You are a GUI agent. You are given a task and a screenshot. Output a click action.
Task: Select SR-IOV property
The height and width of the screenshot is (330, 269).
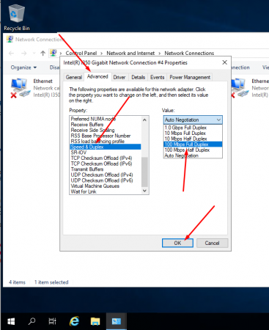[106, 153]
